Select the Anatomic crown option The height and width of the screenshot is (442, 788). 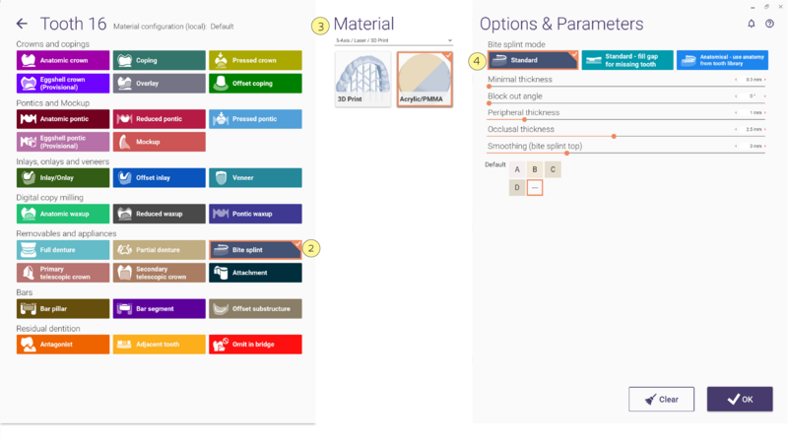[63, 60]
